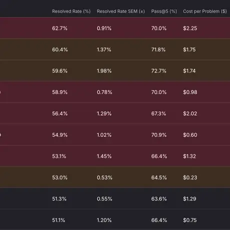
Task: Select the 59.6% resolved rate row
Action: [x=115, y=70]
